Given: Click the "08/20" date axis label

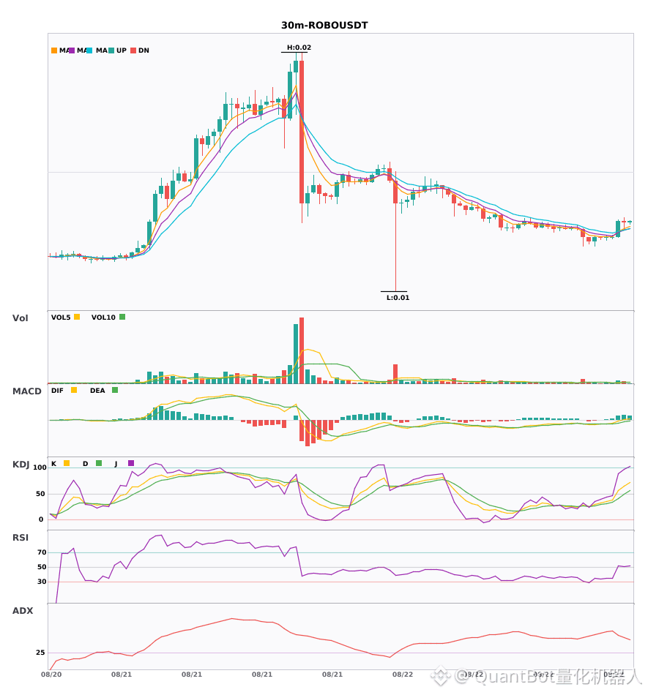Looking at the screenshot, I should (51, 675).
